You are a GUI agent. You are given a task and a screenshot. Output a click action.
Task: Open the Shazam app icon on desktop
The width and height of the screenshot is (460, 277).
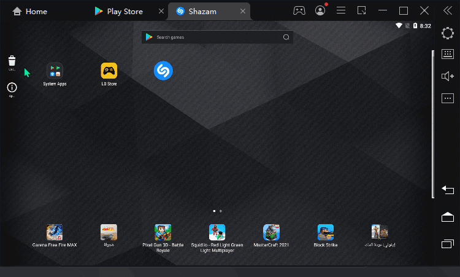[x=163, y=71]
